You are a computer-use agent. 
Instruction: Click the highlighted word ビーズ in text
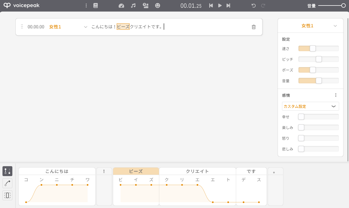pyautogui.click(x=123, y=27)
